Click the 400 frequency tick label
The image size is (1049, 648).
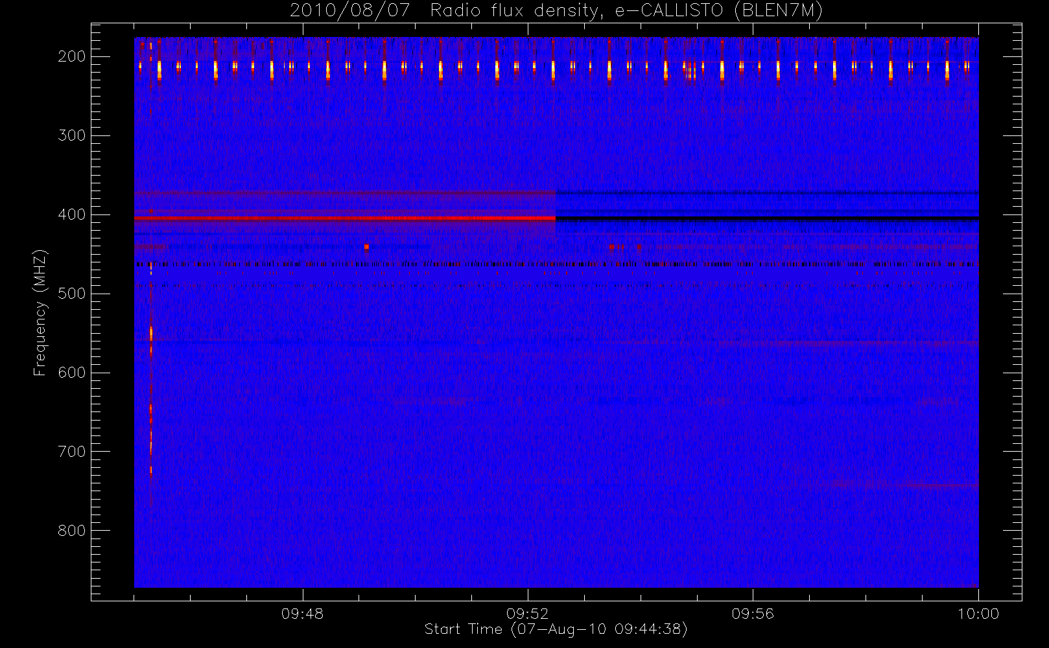(x=72, y=214)
